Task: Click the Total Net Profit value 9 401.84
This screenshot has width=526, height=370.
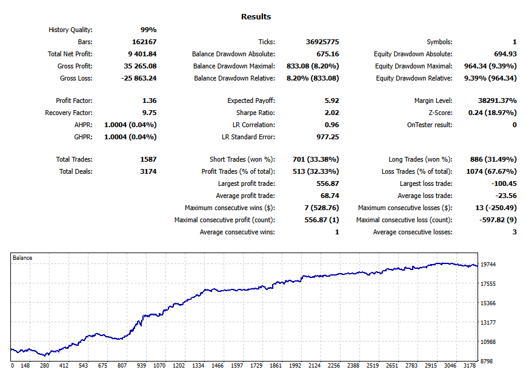Action: (141, 54)
